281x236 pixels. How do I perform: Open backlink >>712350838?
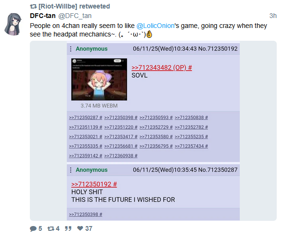(x=191, y=118)
